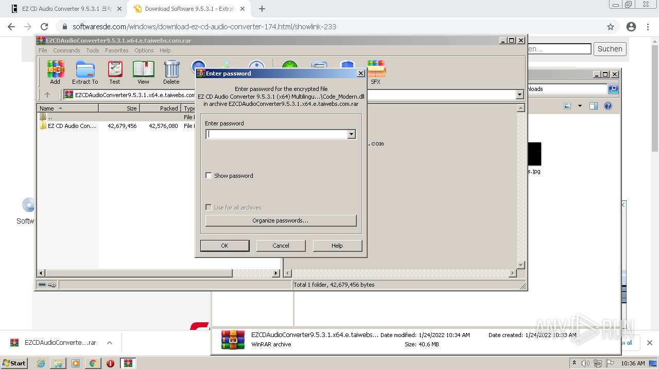Click the Test archive toolbar icon
Viewport: 659px width, 370px height.
[x=115, y=72]
